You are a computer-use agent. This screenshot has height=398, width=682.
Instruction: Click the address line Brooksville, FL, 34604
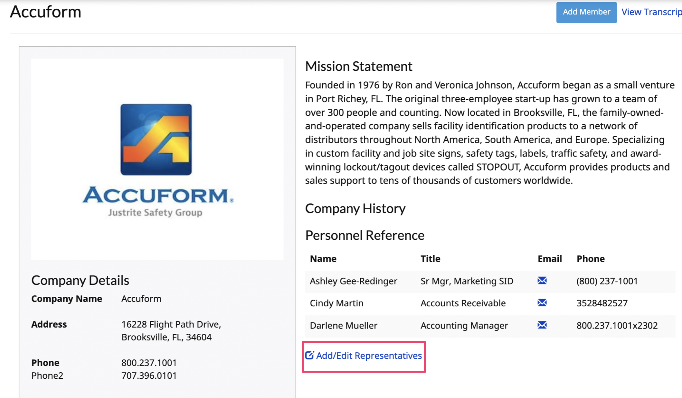(x=166, y=337)
